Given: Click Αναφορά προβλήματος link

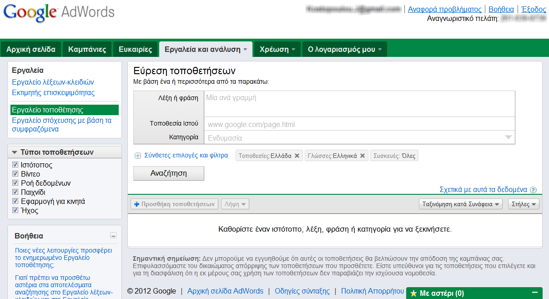Looking at the screenshot, I should [x=445, y=9].
